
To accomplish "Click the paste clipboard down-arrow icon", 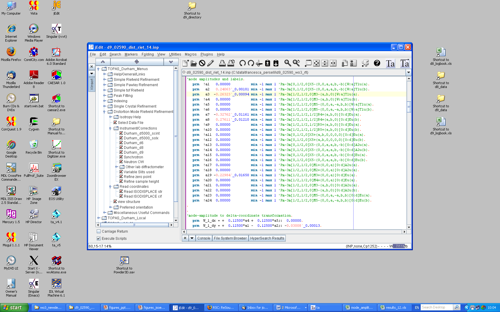I will click(276, 63).
